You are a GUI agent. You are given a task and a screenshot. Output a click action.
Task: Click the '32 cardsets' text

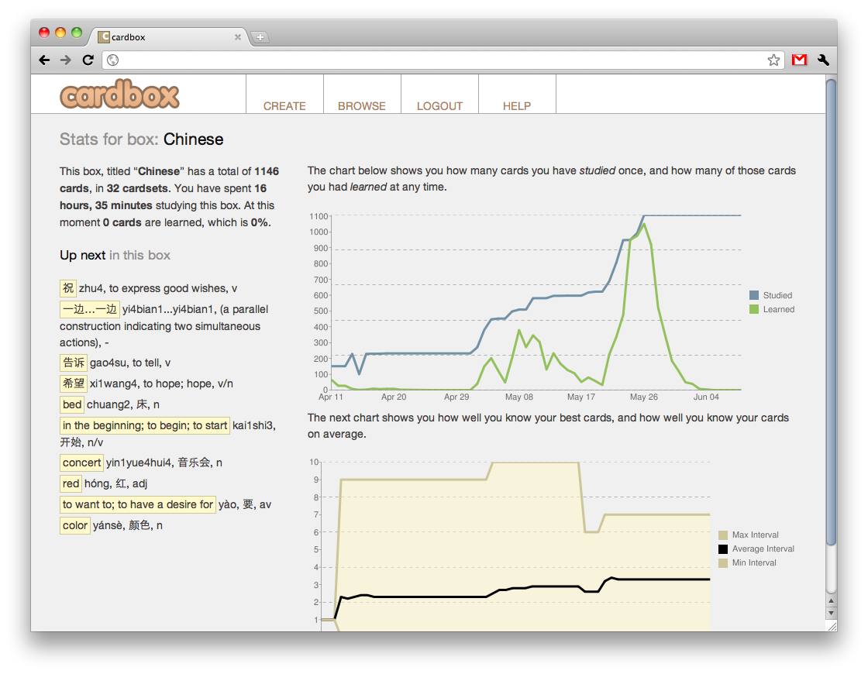(137, 188)
